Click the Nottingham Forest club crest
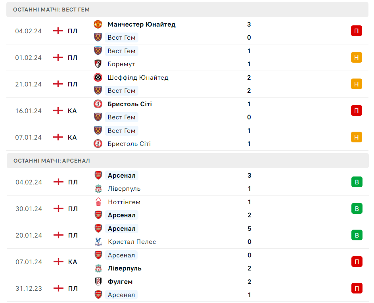Image resolution: width=374 pixels, height=303 pixels. point(98,202)
